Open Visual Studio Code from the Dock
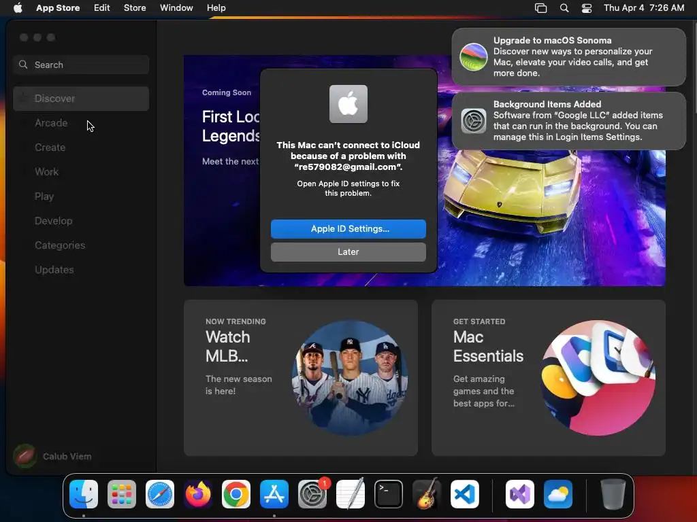This screenshot has width=697, height=522. [x=465, y=494]
